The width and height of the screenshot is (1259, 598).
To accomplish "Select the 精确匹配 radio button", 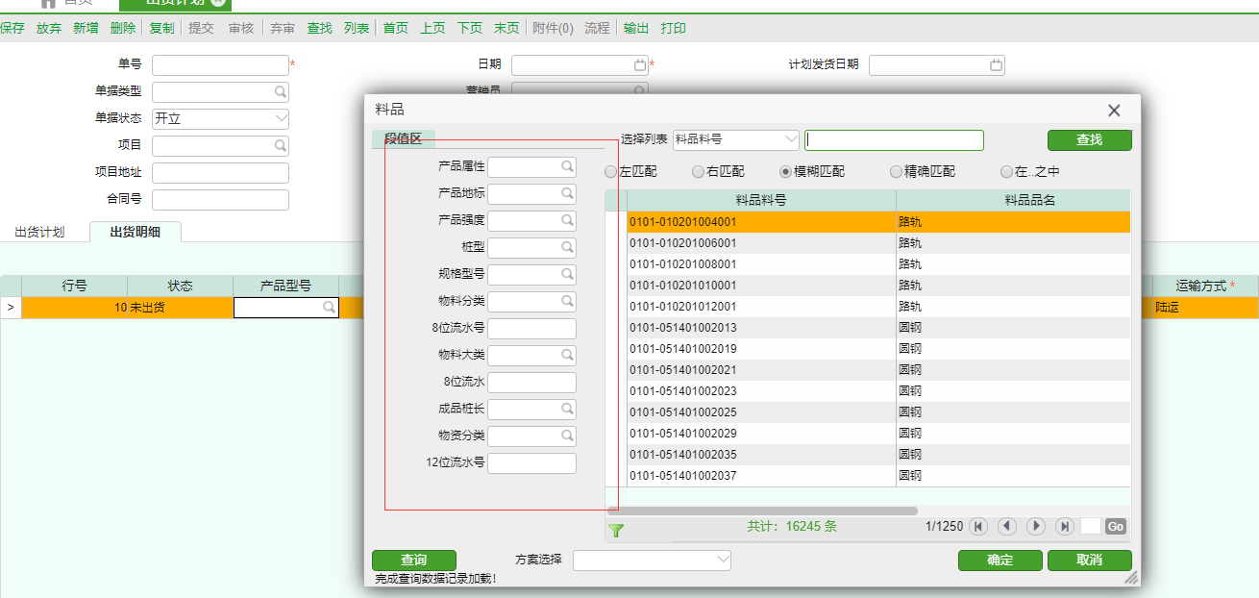I will click(896, 171).
